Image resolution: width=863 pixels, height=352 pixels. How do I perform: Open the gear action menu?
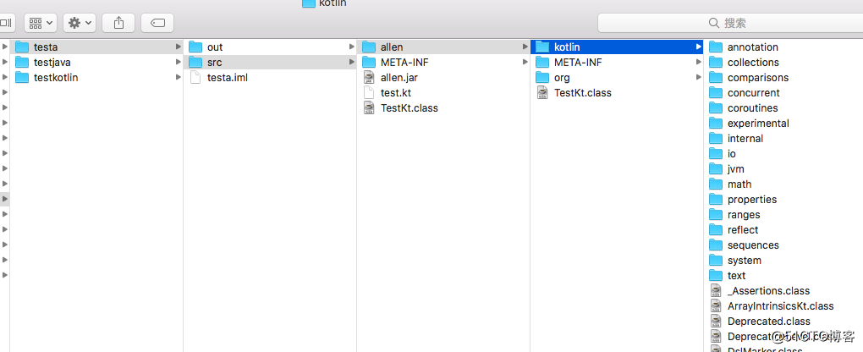[80, 23]
